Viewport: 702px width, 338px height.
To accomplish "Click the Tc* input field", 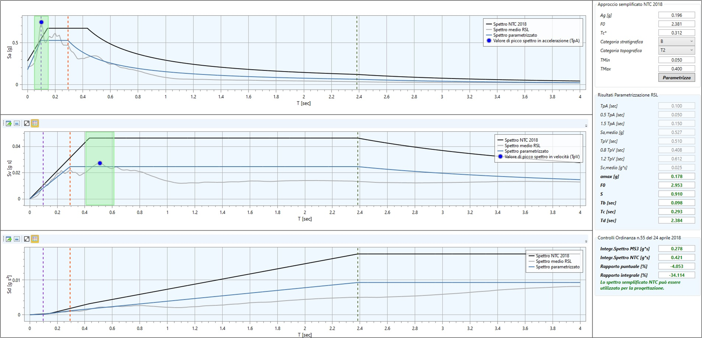I will tap(677, 33).
